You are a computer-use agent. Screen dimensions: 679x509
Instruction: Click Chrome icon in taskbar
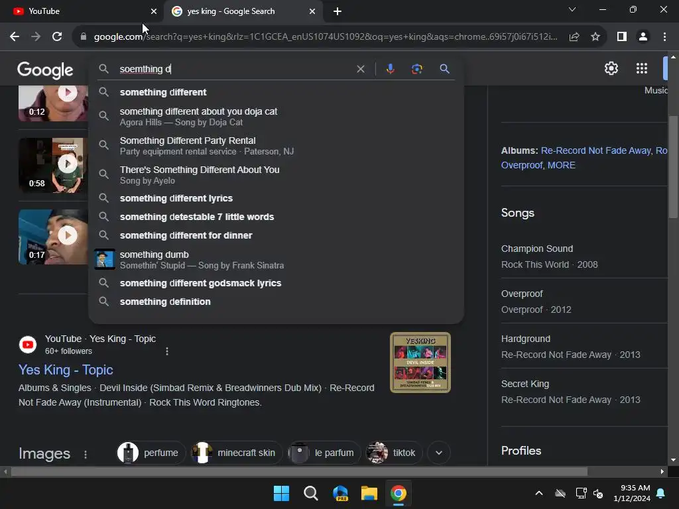pos(399,493)
